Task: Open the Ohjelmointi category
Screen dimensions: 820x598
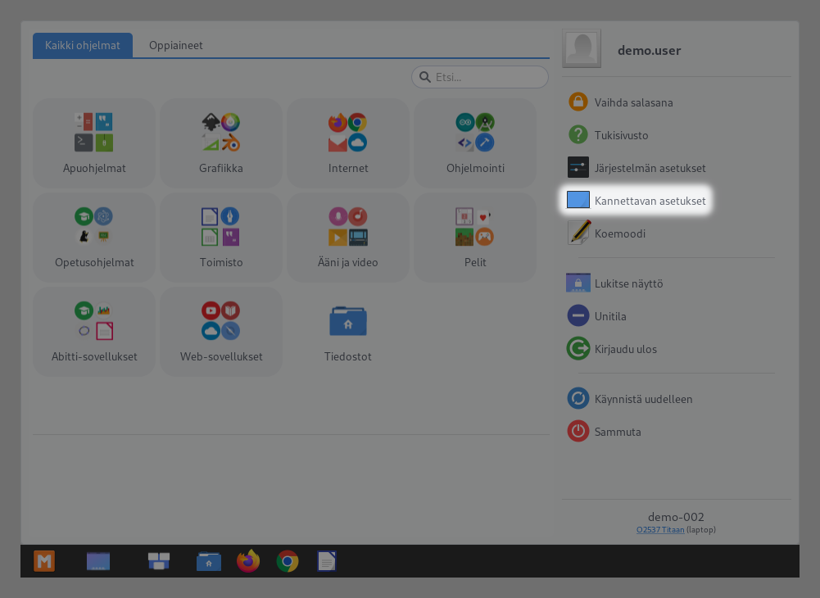Action: 475,143
